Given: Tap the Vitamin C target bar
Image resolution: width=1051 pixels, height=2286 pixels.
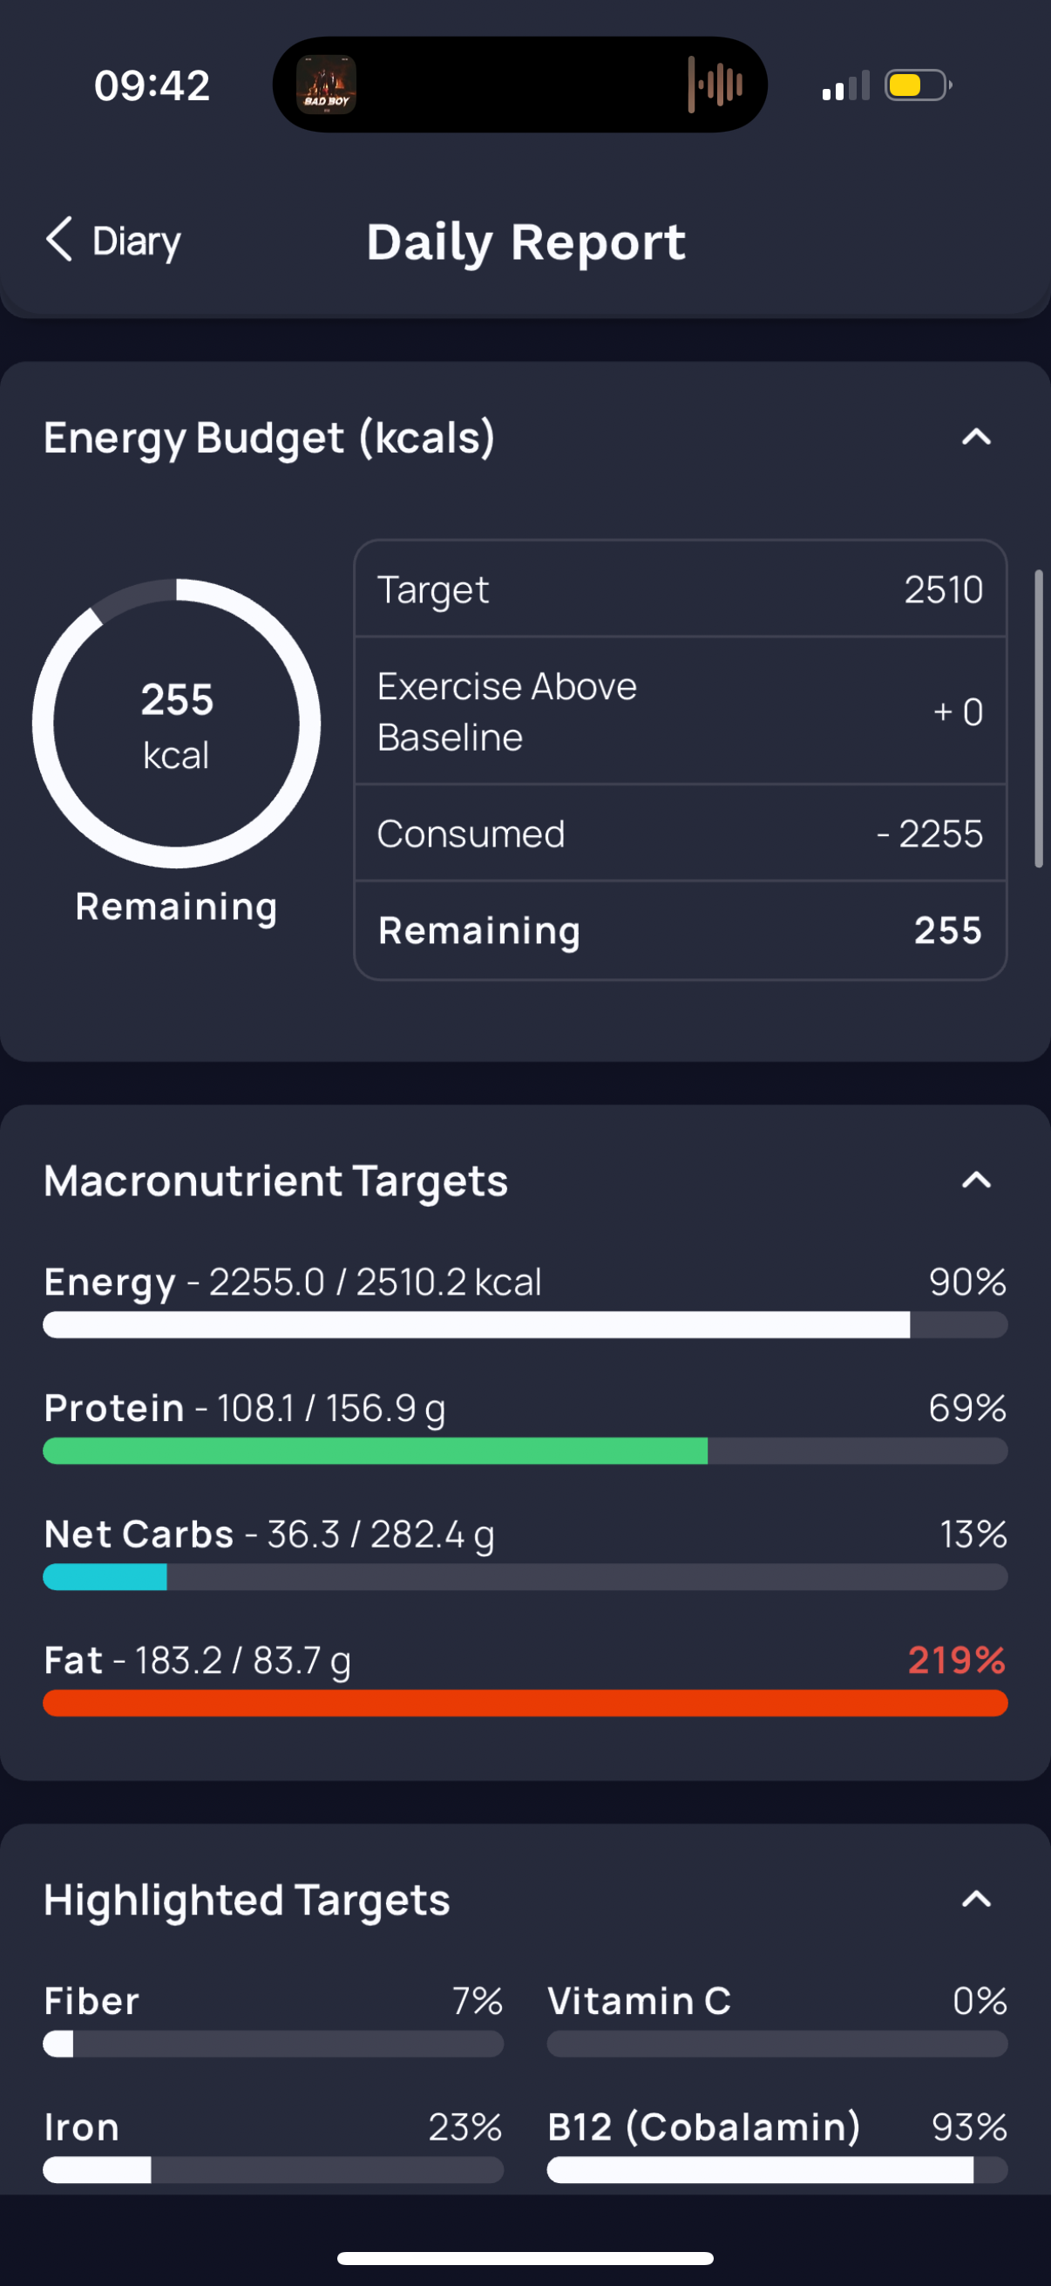Looking at the screenshot, I should coord(777,2044).
